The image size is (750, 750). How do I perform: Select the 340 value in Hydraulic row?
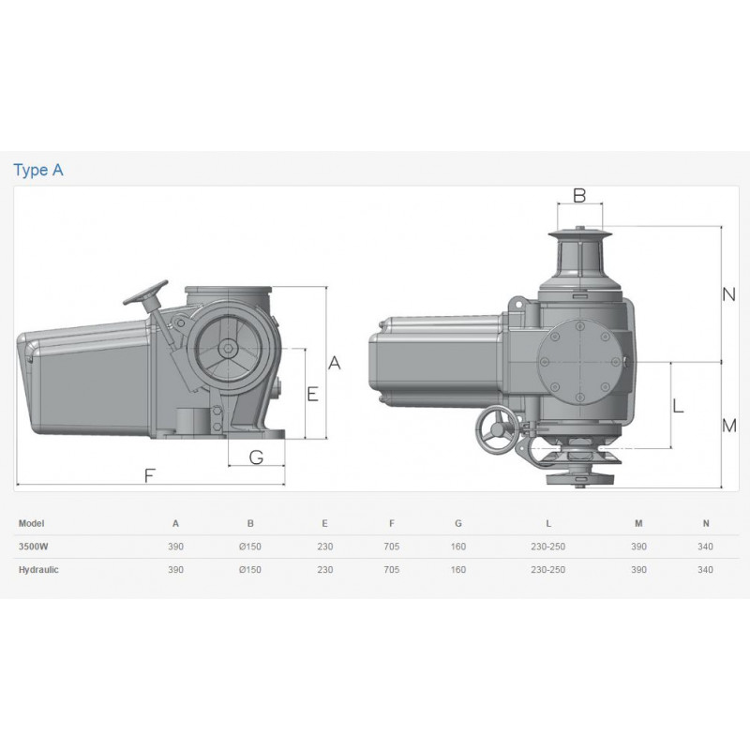pyautogui.click(x=705, y=569)
